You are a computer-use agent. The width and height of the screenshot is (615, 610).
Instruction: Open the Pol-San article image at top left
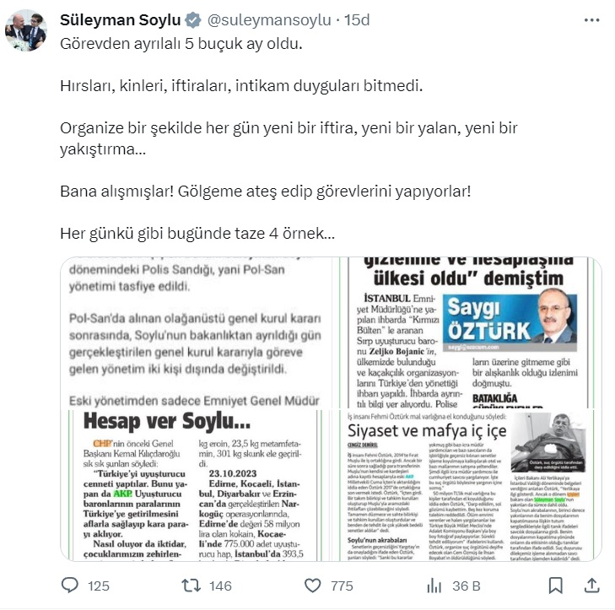tap(196, 332)
